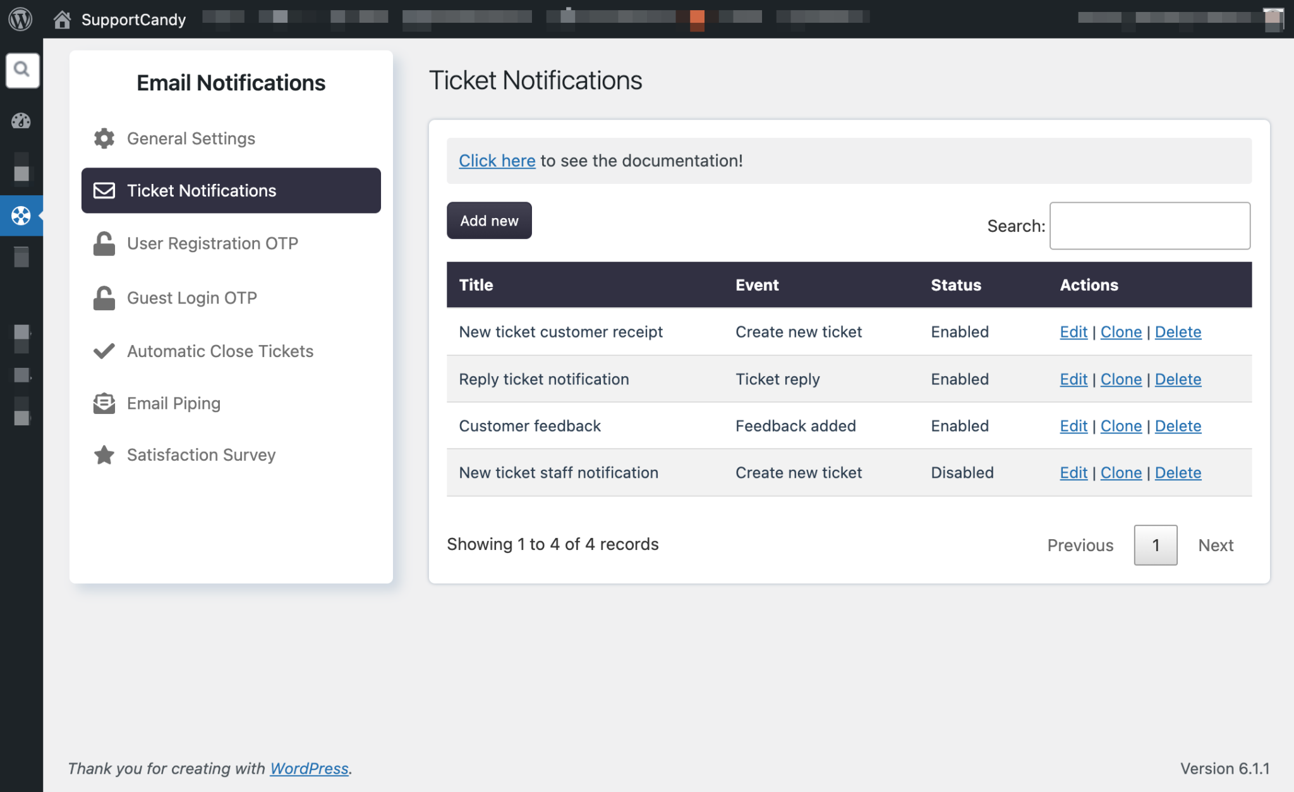
Task: Click the General Settings gear icon
Action: (x=104, y=138)
